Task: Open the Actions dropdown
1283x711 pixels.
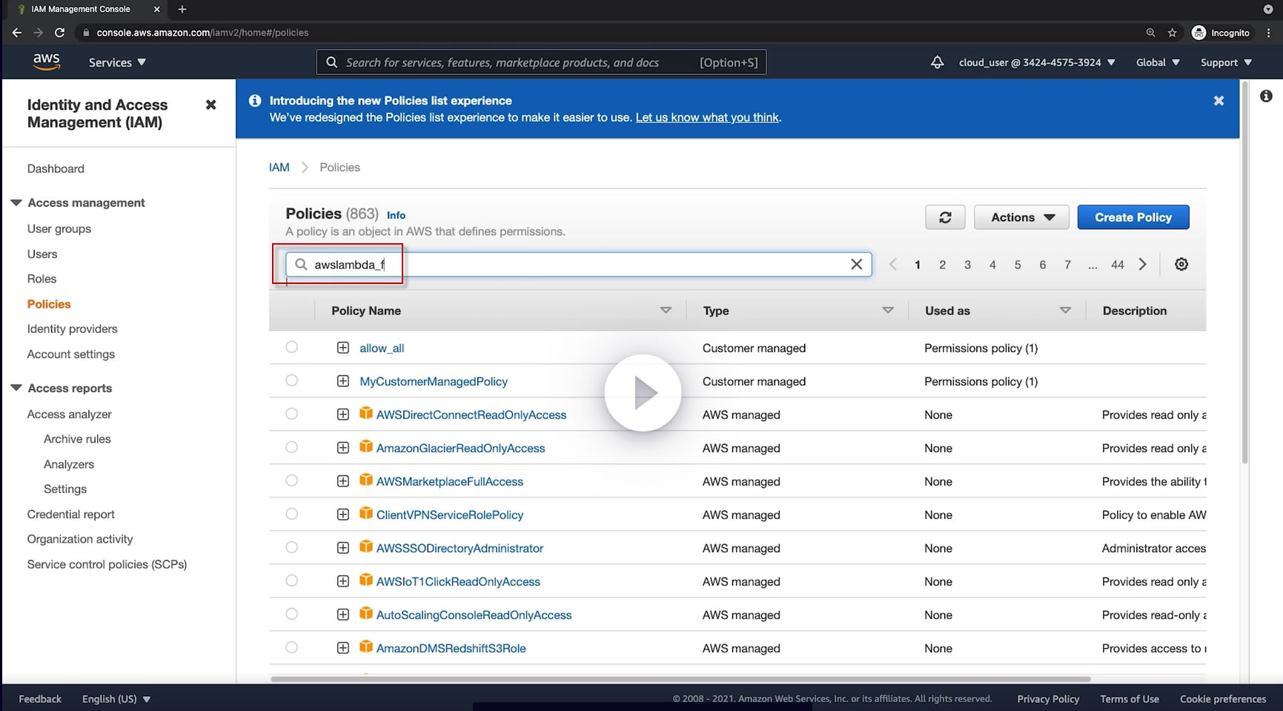Action: pos(1021,217)
